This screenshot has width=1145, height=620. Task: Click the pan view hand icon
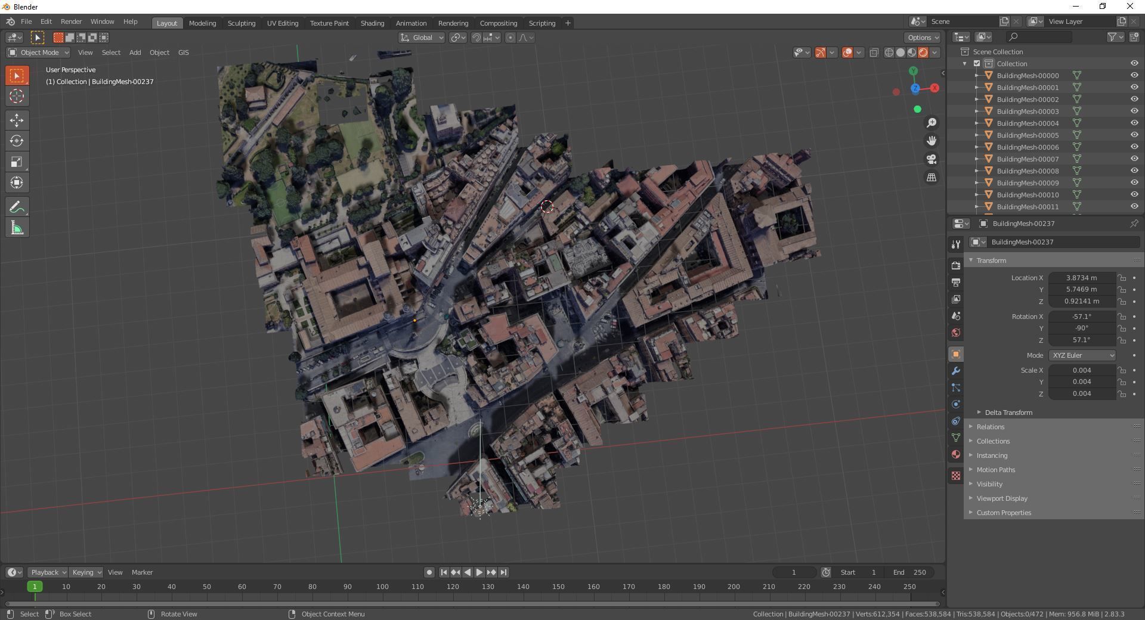pos(932,141)
